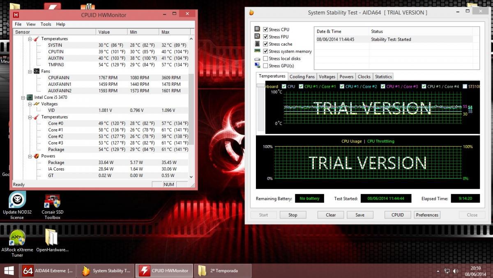Open the Corsair SSD Toolbox desktop shortcut
The width and height of the screenshot is (493, 278).
click(x=52, y=207)
